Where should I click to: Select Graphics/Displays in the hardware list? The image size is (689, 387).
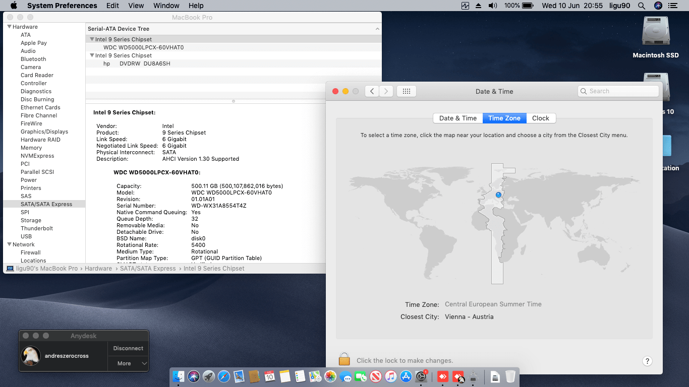tap(44, 132)
